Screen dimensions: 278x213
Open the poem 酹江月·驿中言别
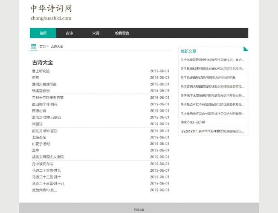tap(45, 131)
